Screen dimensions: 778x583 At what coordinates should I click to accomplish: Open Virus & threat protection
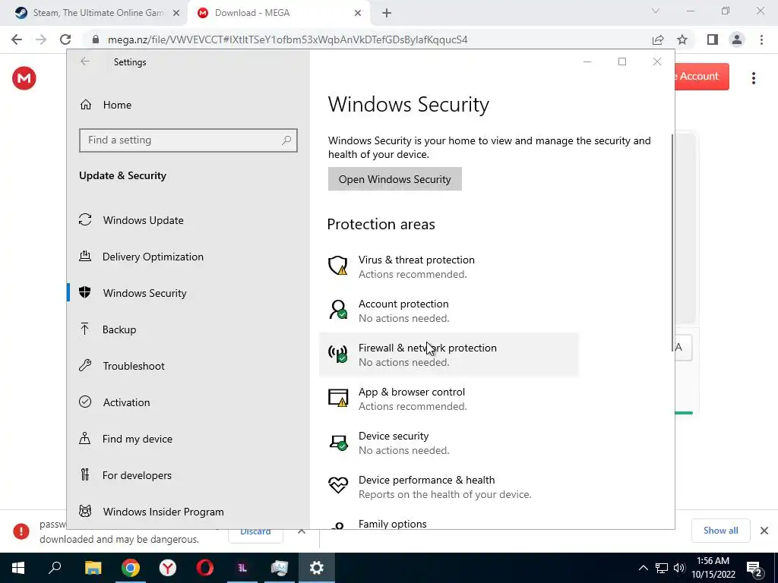[448, 266]
